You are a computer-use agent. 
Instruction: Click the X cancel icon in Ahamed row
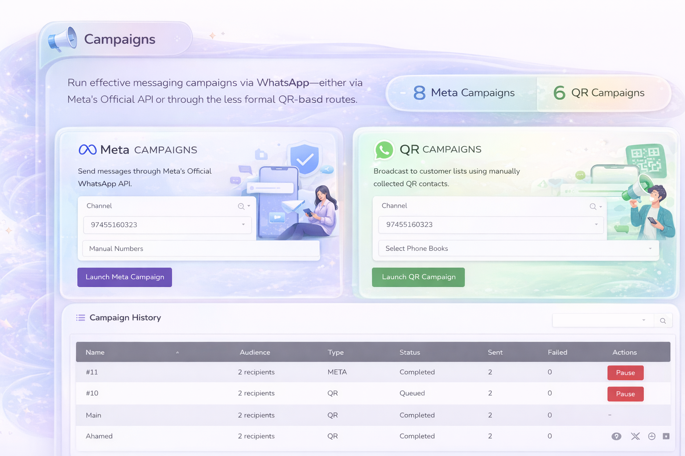[635, 436]
